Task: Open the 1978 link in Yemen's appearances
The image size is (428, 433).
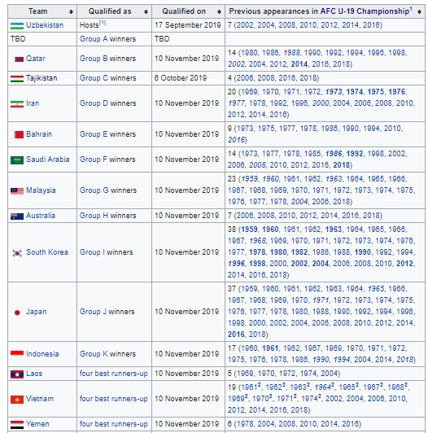Action: point(245,424)
